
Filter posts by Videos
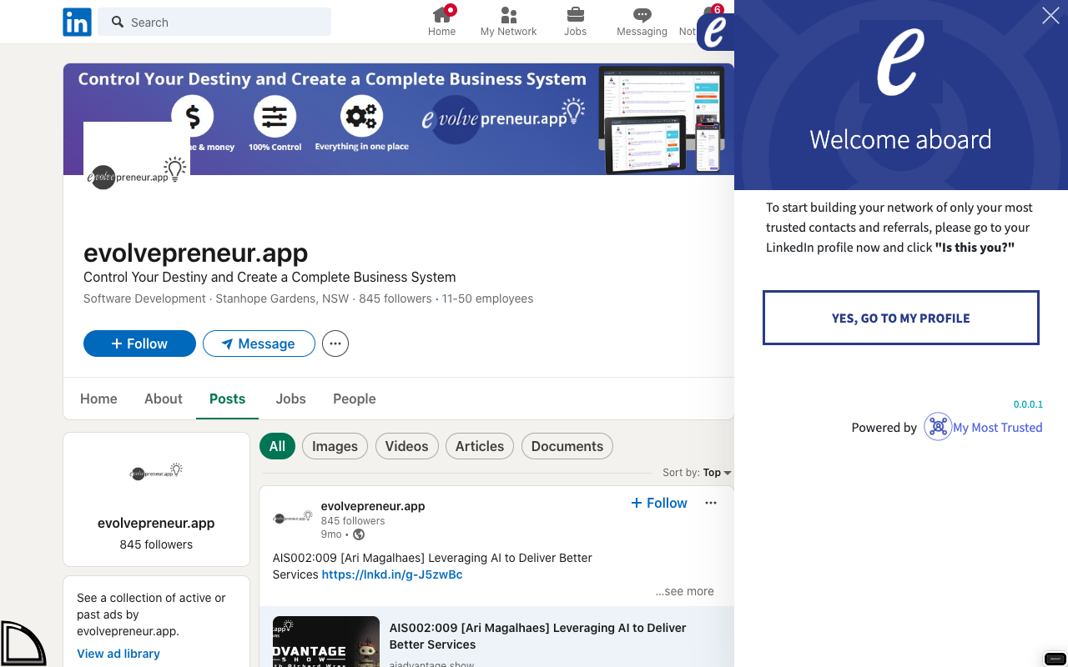[406, 446]
